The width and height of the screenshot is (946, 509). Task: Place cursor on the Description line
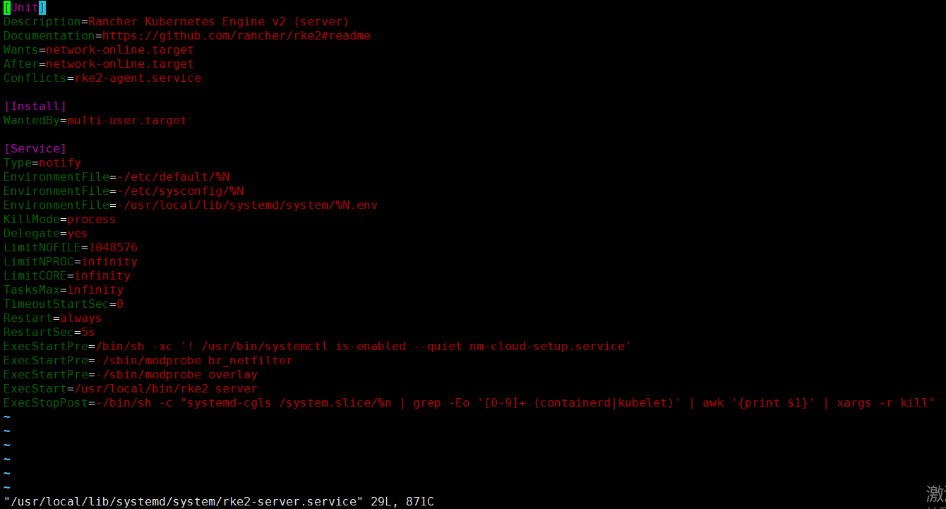click(x=176, y=22)
